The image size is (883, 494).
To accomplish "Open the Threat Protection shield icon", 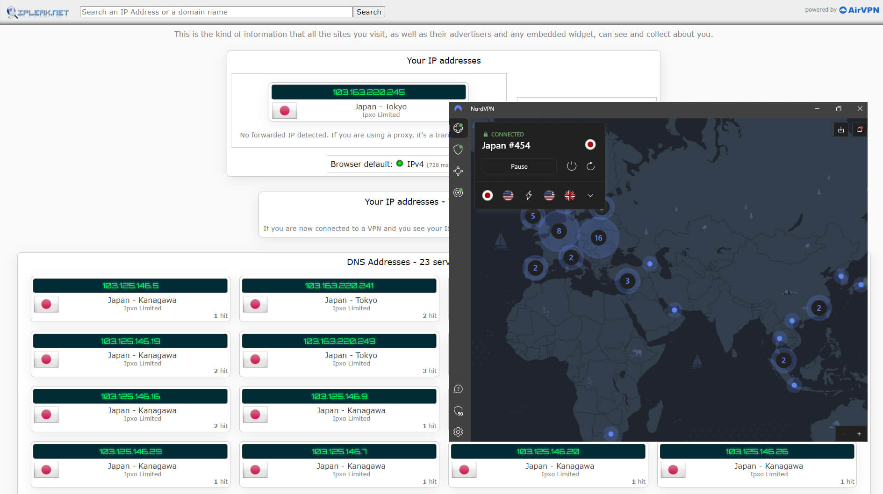I will click(x=458, y=150).
